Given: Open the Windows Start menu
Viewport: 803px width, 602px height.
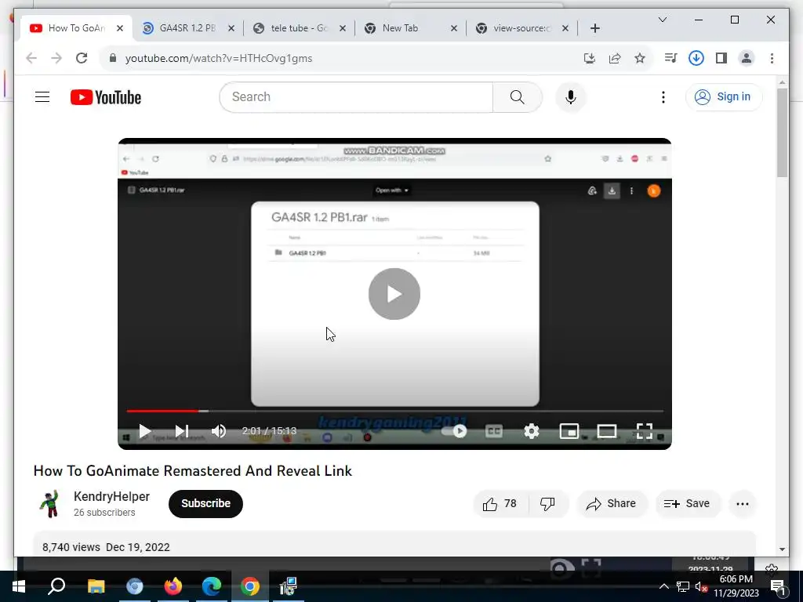Looking at the screenshot, I should tap(19, 586).
